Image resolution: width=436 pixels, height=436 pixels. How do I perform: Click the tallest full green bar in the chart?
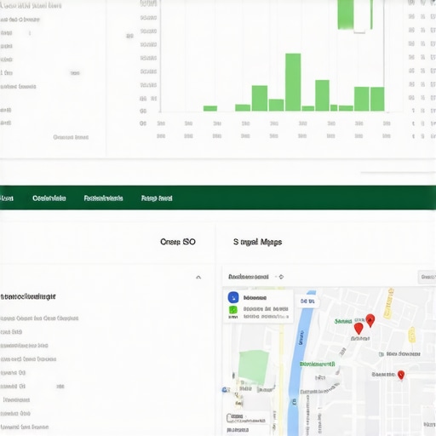(x=293, y=82)
